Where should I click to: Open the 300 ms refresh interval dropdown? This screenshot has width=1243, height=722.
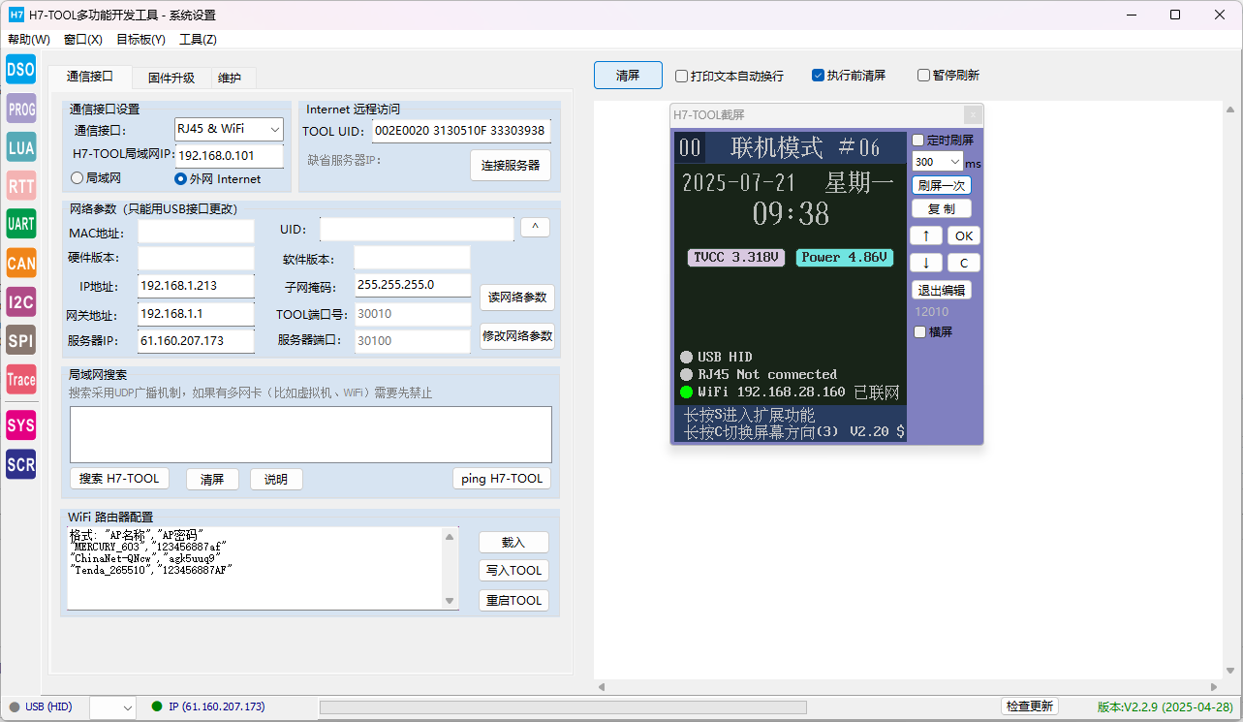(937, 162)
